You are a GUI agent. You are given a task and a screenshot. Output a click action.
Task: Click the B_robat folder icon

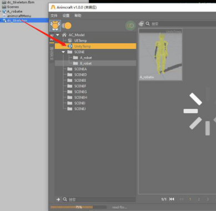(76, 63)
